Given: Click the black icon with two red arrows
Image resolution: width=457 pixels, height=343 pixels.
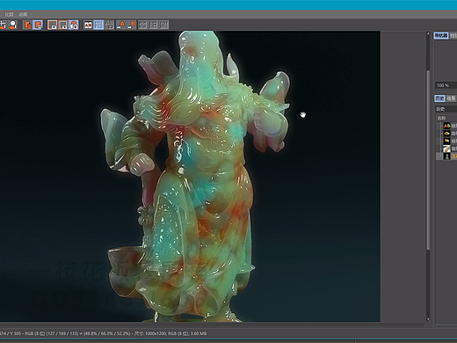Looking at the screenshot, I should click(x=88, y=25).
